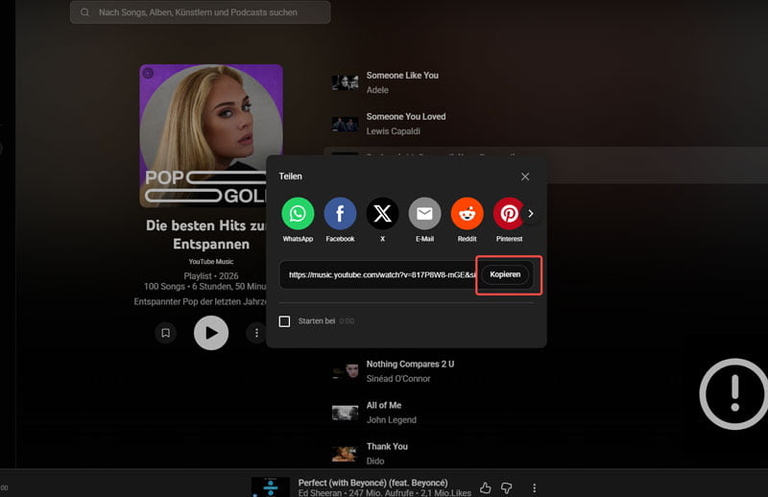Click the search magnifier icon
The height and width of the screenshot is (497, 768).
point(84,12)
